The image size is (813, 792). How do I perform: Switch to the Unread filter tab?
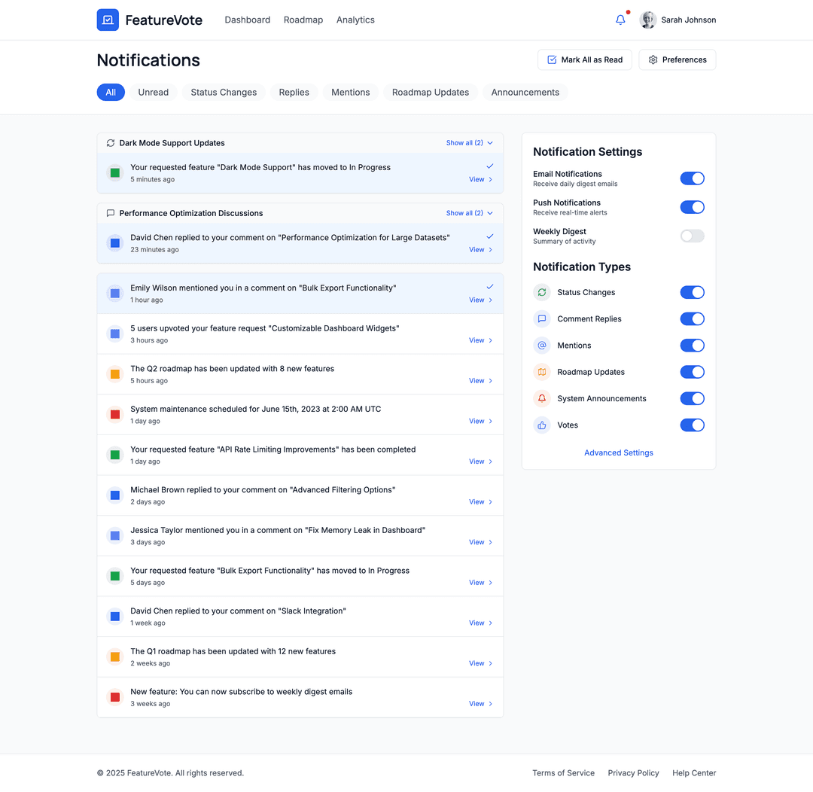click(153, 92)
